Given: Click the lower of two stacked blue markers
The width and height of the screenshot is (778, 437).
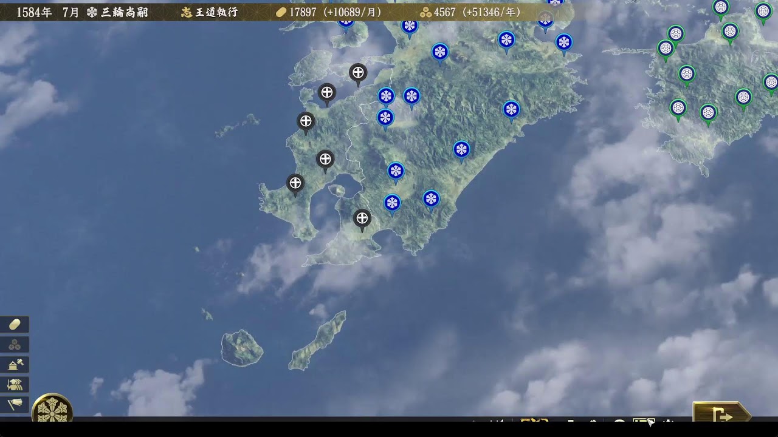Looking at the screenshot, I should click(385, 117).
